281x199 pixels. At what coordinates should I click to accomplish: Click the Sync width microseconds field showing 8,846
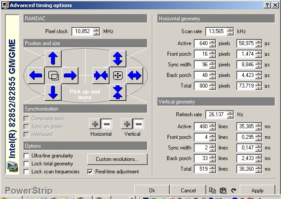(x=246, y=65)
